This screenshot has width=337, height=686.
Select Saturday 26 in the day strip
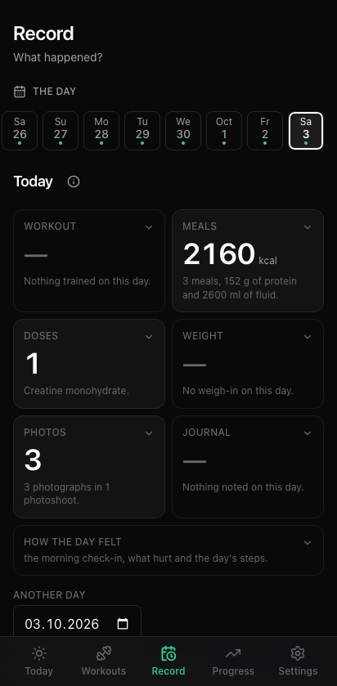tap(20, 131)
